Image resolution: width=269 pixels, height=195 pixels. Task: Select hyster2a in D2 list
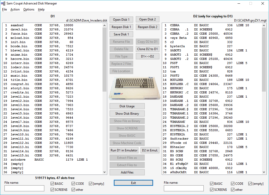pos(212,46)
